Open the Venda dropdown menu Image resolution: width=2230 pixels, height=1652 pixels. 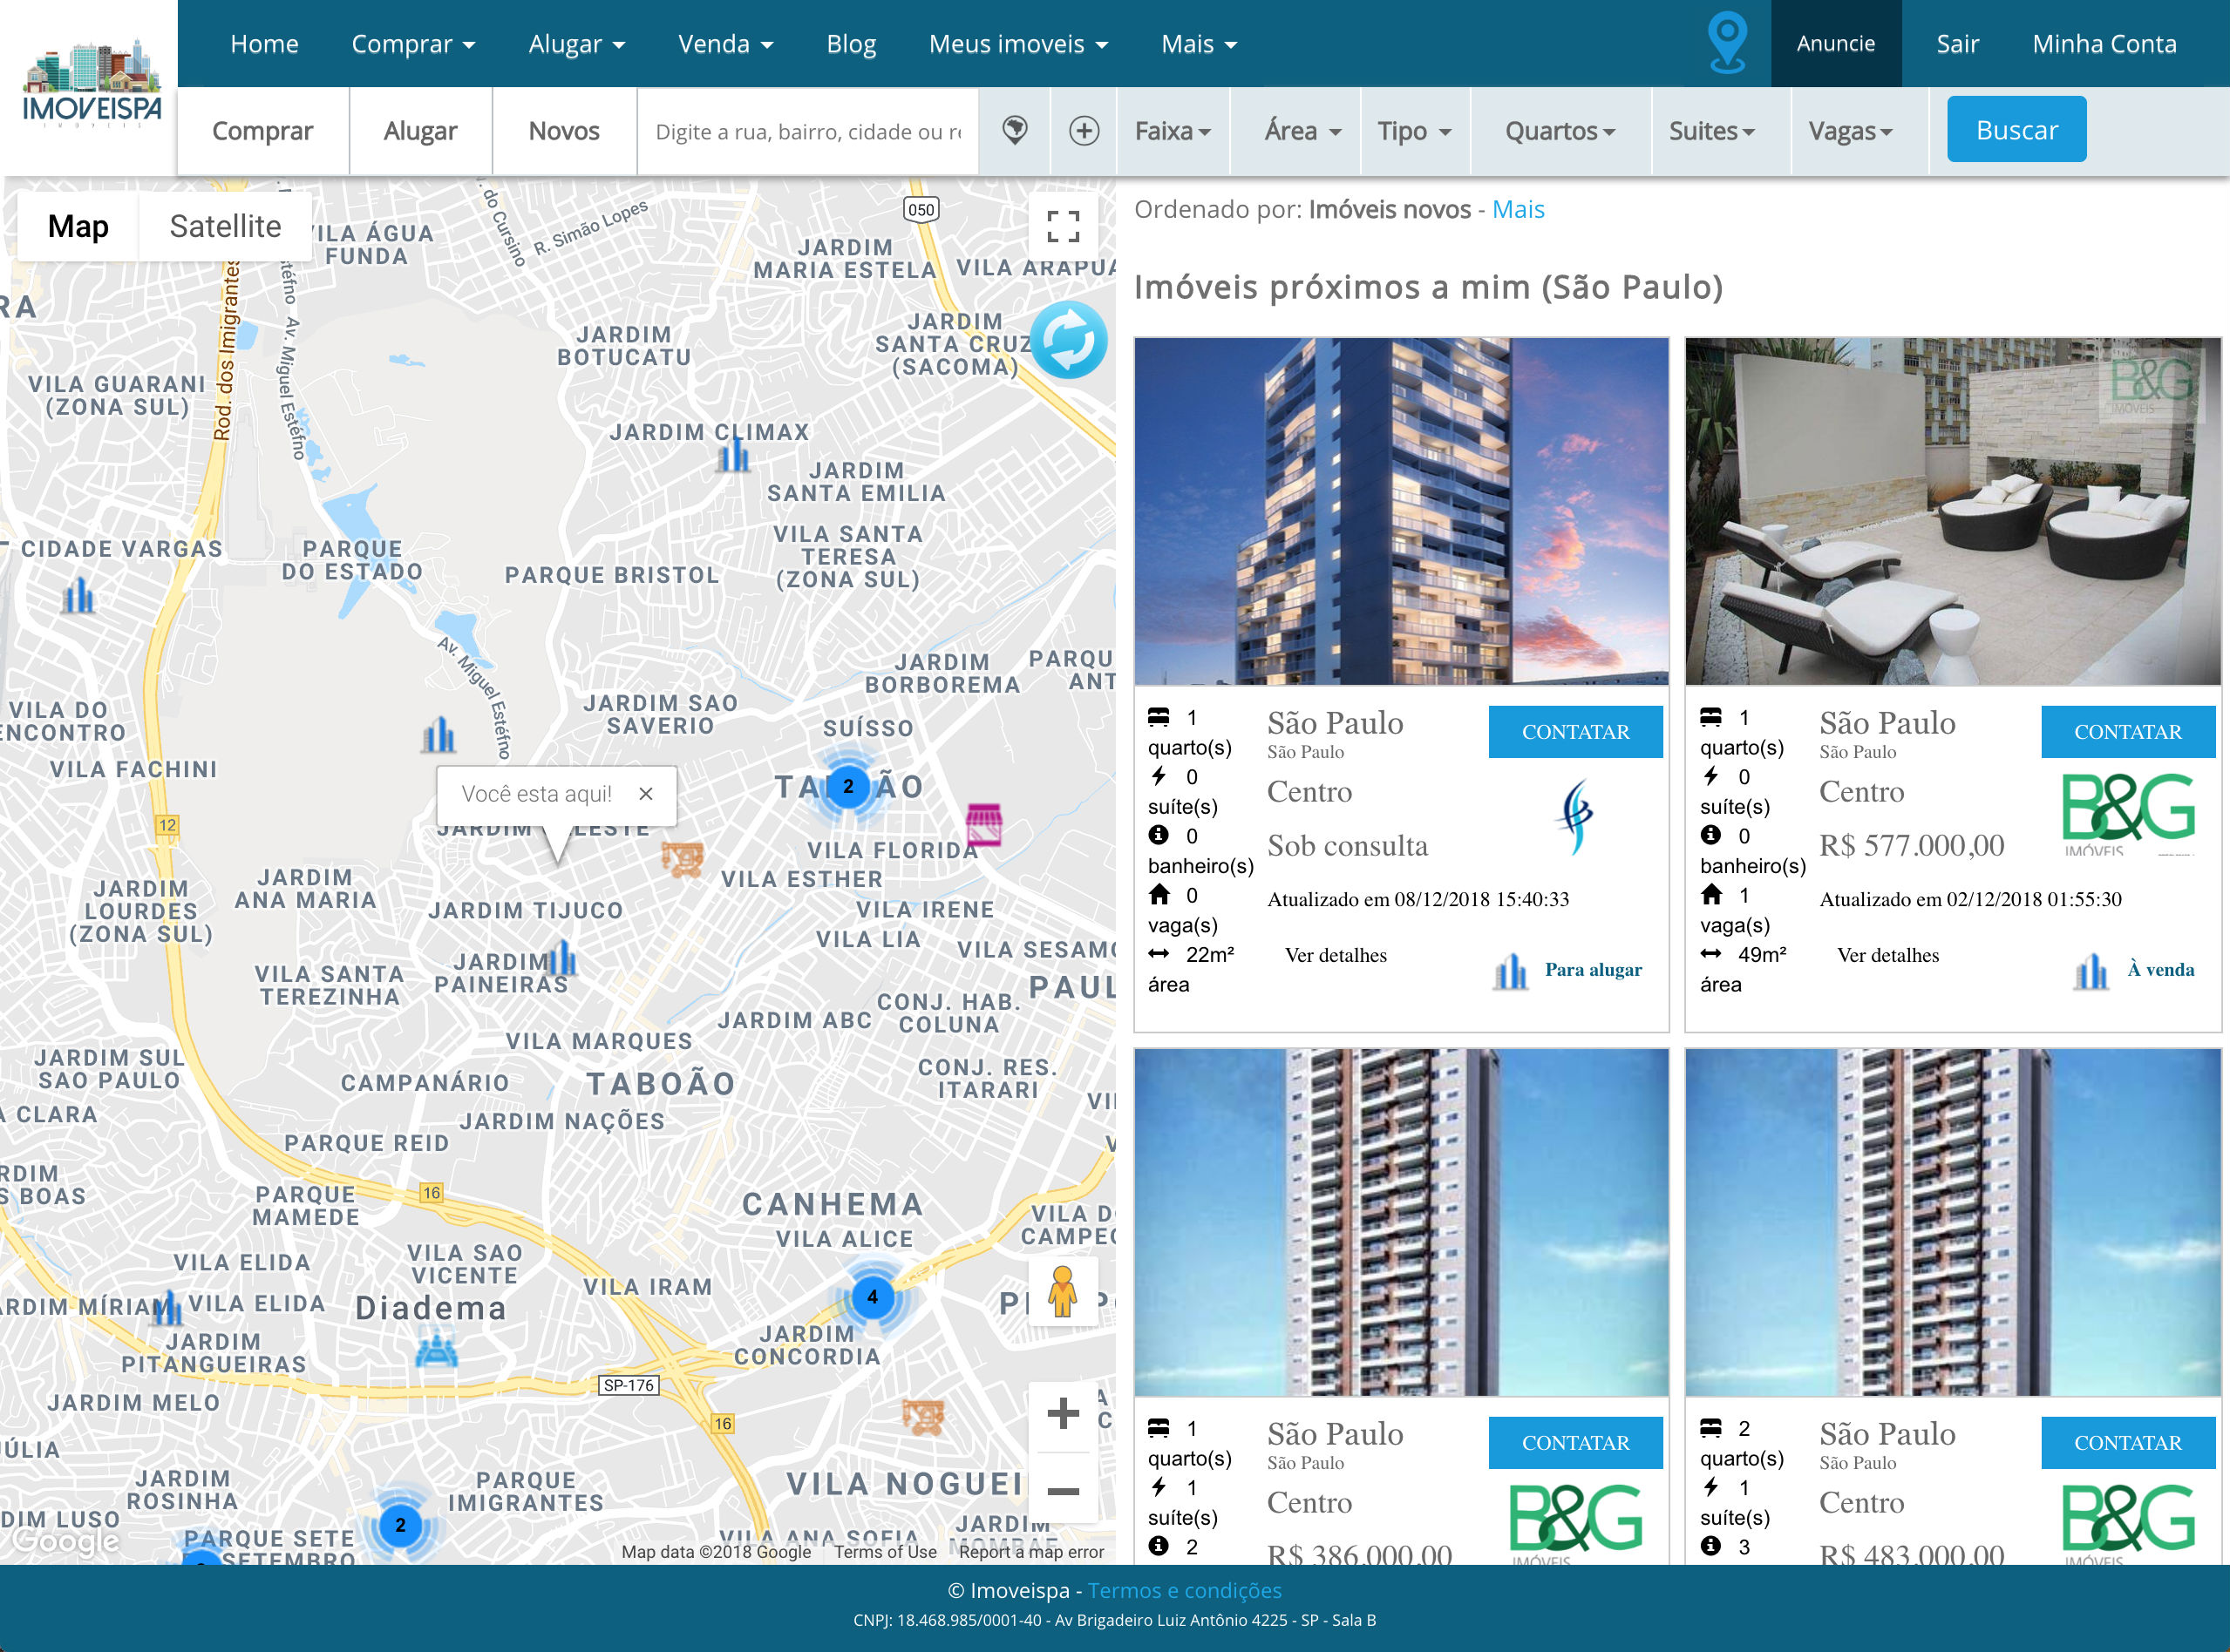pyautogui.click(x=726, y=44)
